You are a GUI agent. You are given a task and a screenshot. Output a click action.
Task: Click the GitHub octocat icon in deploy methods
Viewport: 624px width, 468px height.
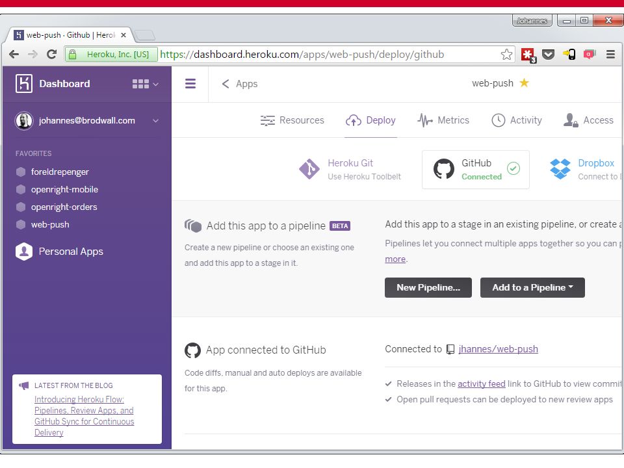[444, 169]
